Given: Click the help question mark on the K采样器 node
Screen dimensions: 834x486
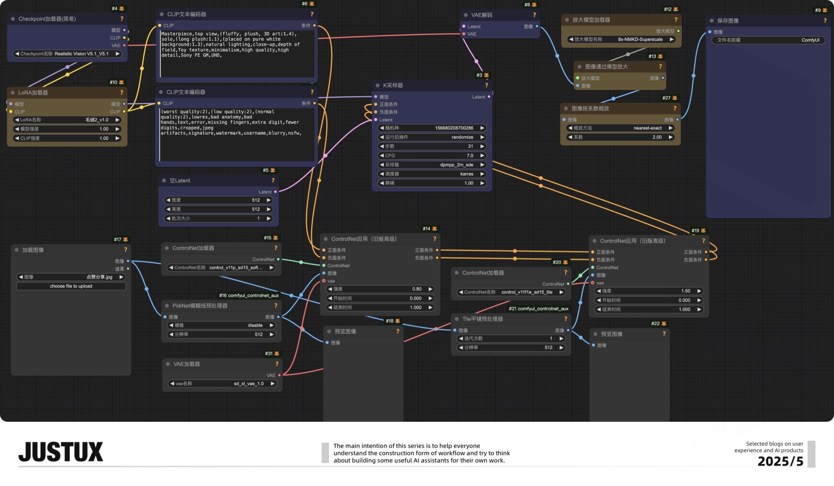Looking at the screenshot, I should [x=486, y=86].
